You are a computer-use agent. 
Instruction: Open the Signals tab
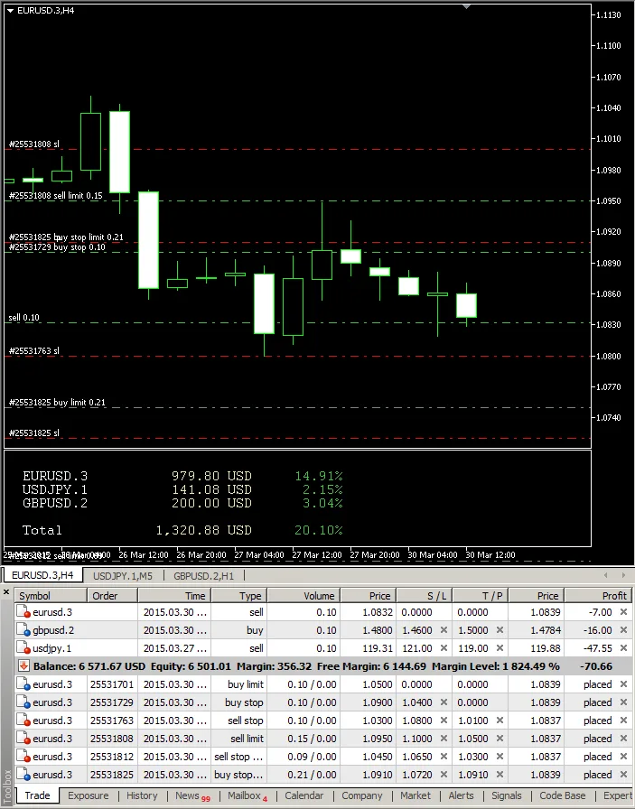(506, 795)
